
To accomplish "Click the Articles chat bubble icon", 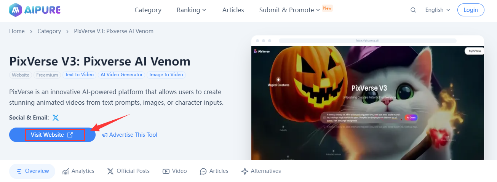I will pyautogui.click(x=203, y=171).
